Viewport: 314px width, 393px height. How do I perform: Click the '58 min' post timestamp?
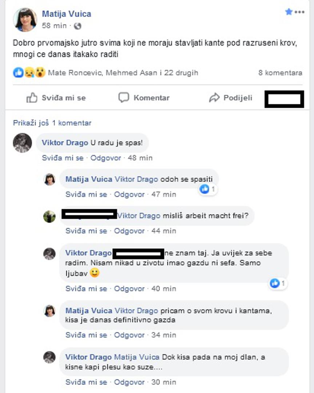coord(54,25)
